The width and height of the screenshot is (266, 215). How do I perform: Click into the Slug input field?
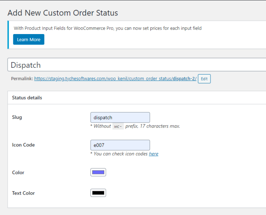(x=120, y=117)
